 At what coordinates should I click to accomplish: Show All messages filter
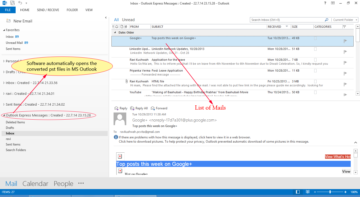tap(116, 20)
